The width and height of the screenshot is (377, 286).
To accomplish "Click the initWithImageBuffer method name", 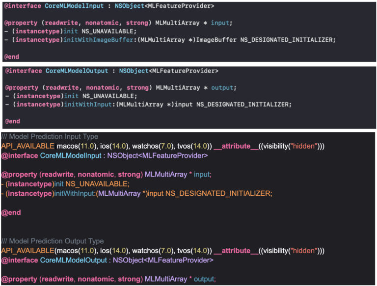I will pos(95,39).
